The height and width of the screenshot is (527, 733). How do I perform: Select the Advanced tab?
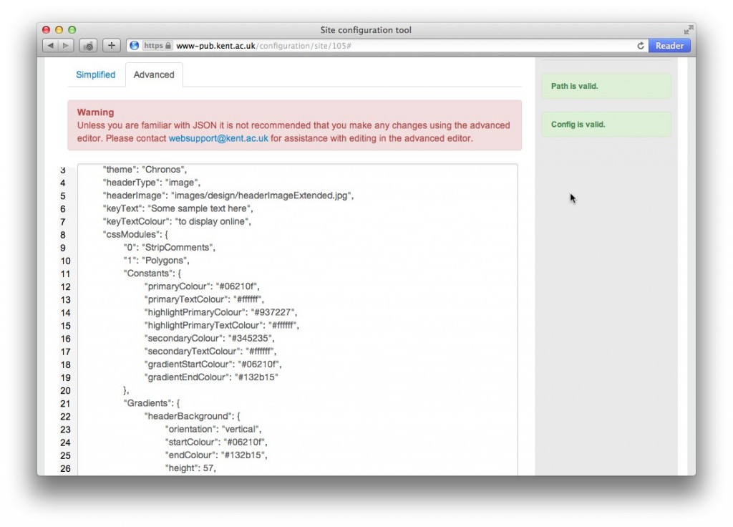coord(154,74)
